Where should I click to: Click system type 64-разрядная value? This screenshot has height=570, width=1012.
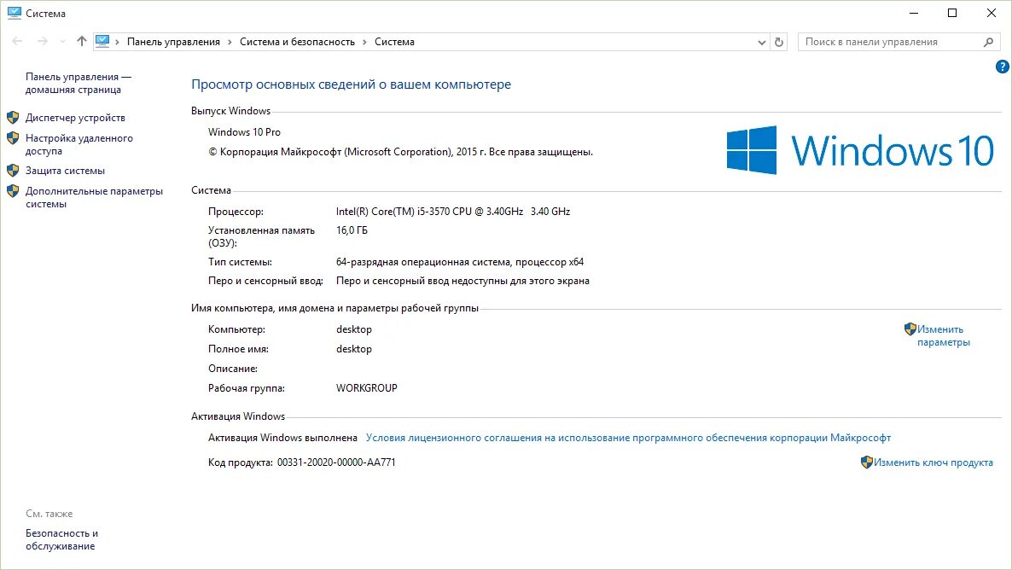pyautogui.click(x=460, y=262)
